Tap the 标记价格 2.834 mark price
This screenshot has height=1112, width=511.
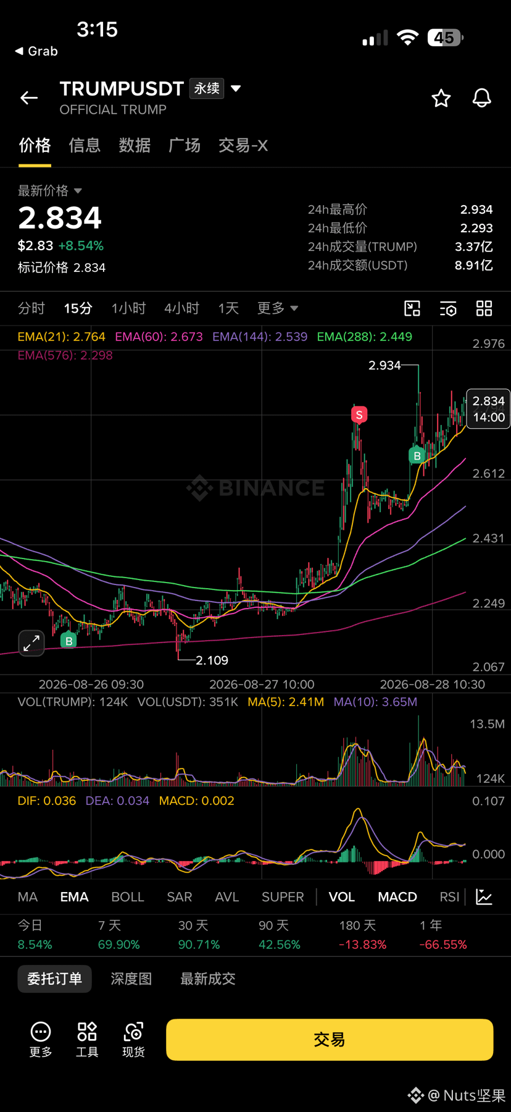click(x=62, y=267)
